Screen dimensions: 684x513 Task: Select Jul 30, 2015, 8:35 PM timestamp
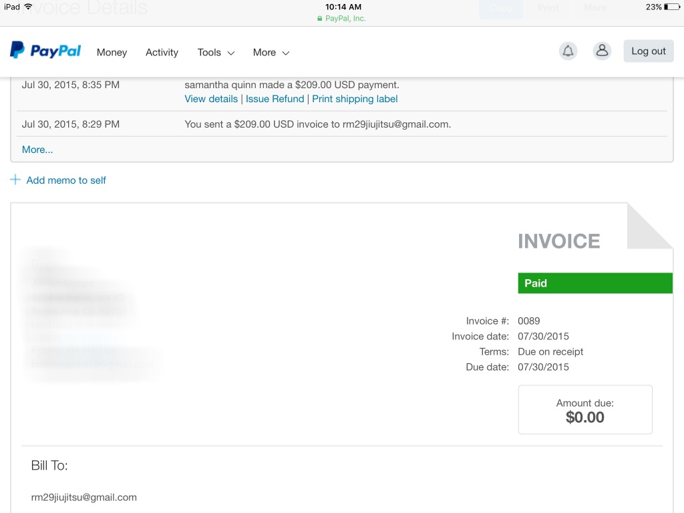(x=71, y=85)
